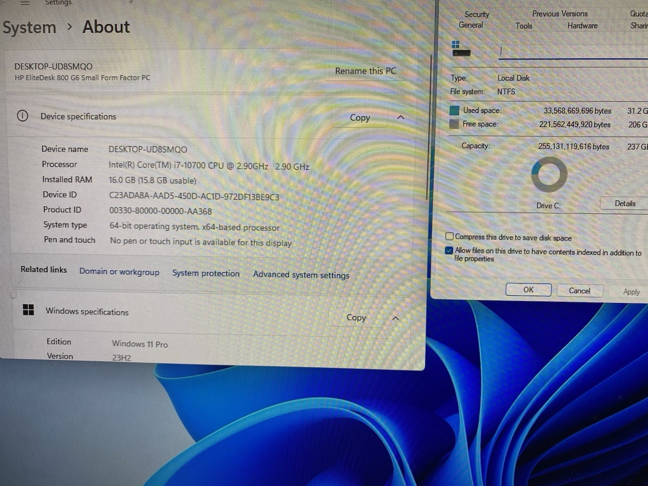Click the Type value Local Disk
The image size is (648, 486).
pos(513,78)
